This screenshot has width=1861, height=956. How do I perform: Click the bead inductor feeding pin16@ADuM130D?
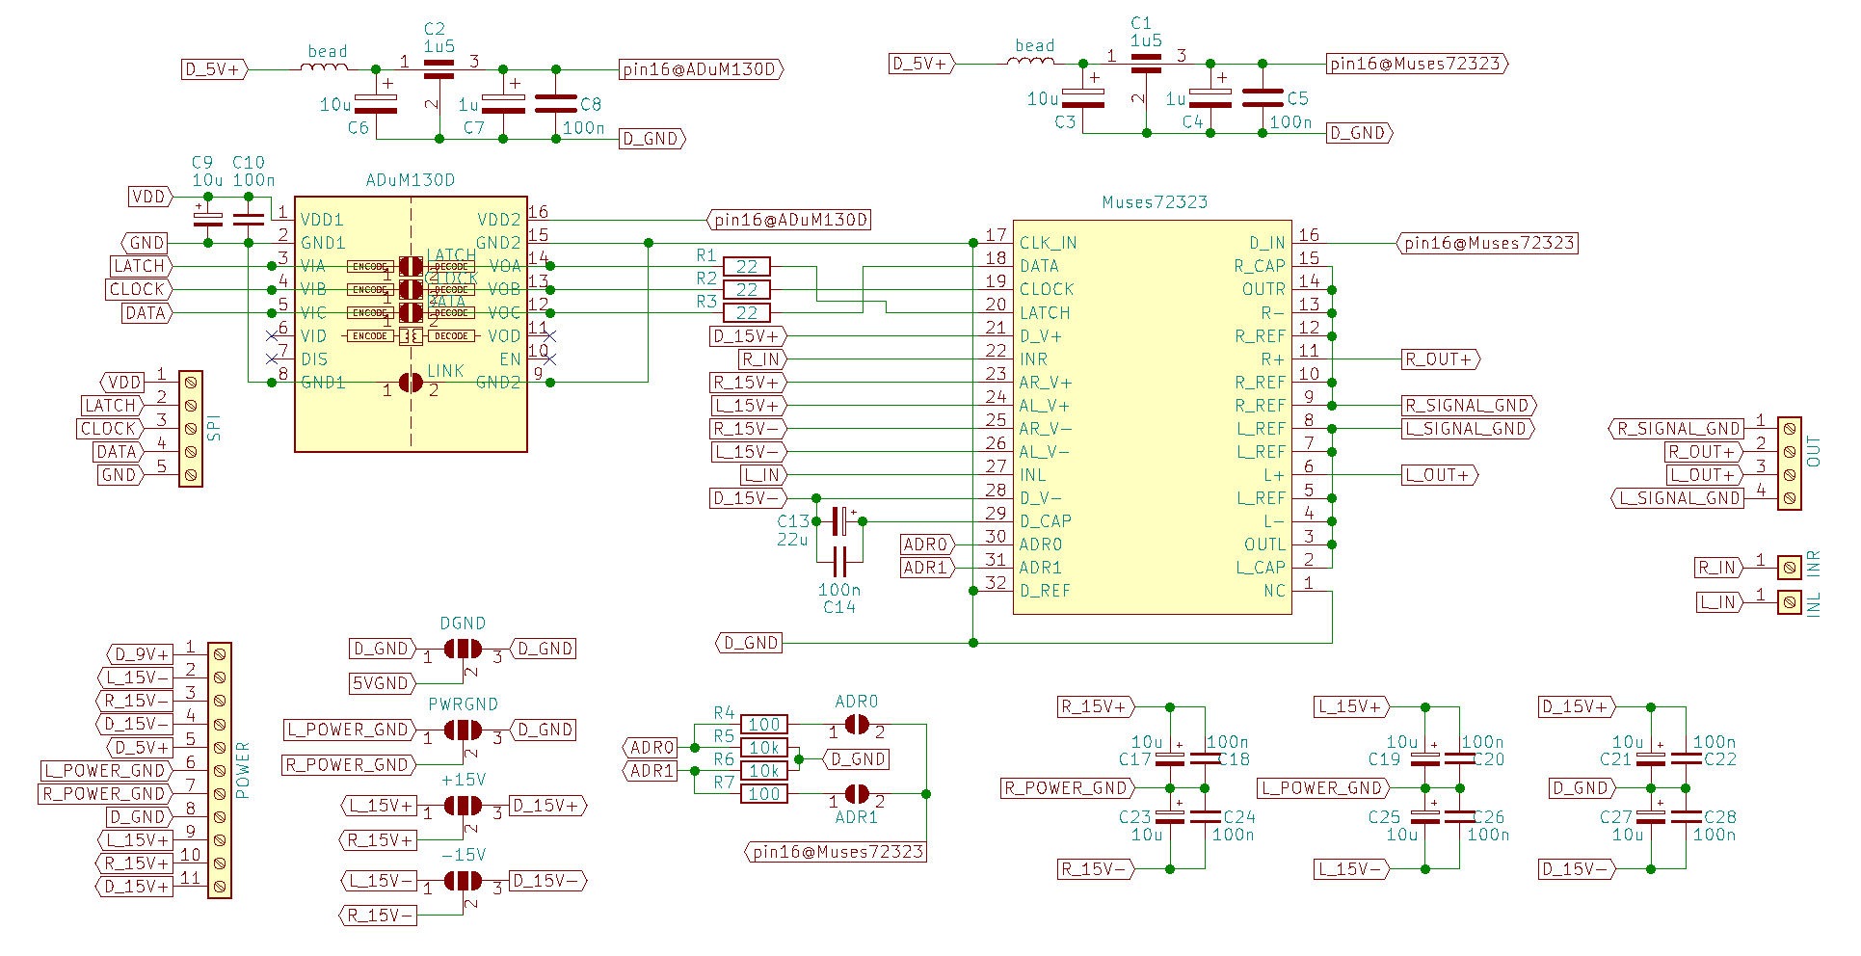coord(325,66)
